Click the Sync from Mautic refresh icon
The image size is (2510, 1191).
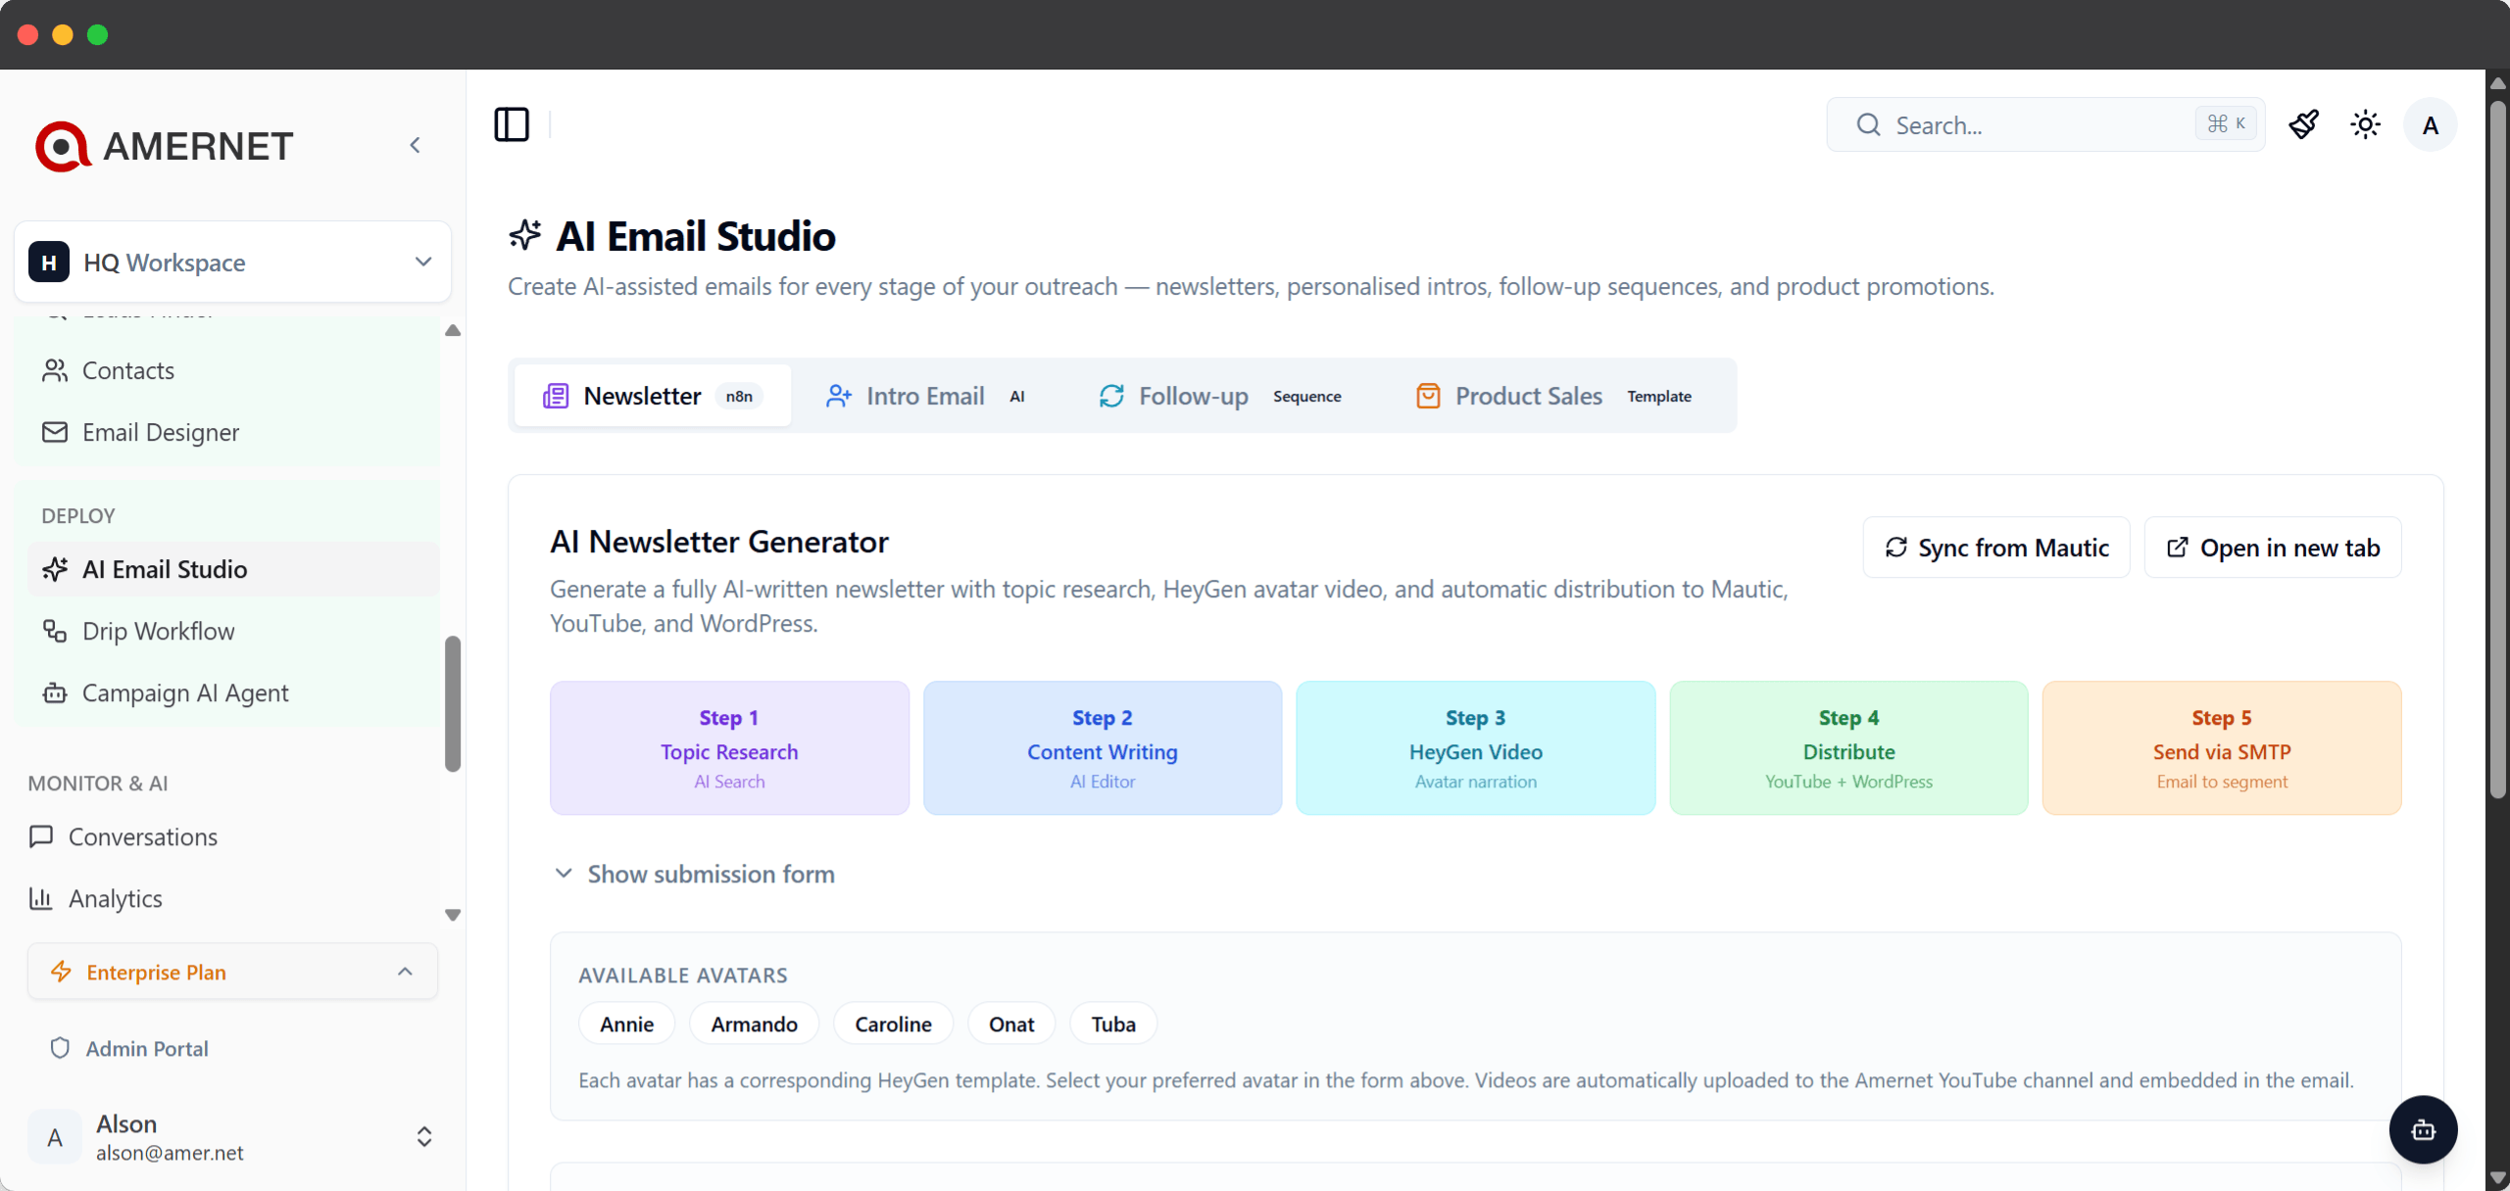tap(1896, 548)
